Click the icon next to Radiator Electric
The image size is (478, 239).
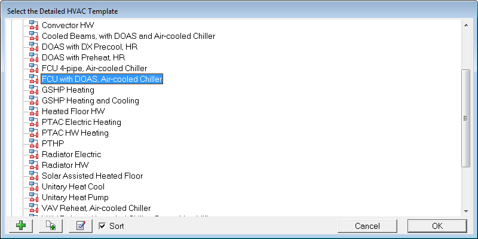(34, 155)
